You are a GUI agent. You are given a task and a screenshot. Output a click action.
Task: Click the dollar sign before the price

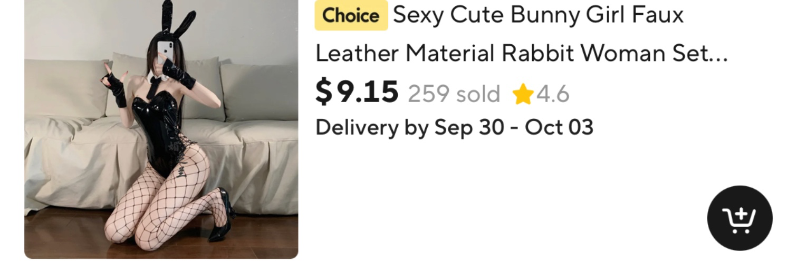tap(323, 92)
